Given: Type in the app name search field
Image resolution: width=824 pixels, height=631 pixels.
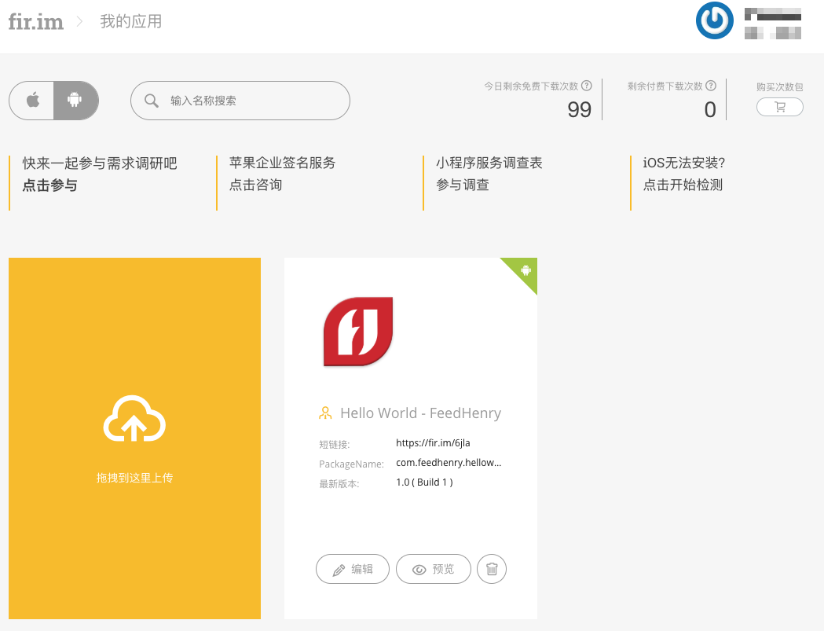Looking at the screenshot, I should pyautogui.click(x=251, y=101).
